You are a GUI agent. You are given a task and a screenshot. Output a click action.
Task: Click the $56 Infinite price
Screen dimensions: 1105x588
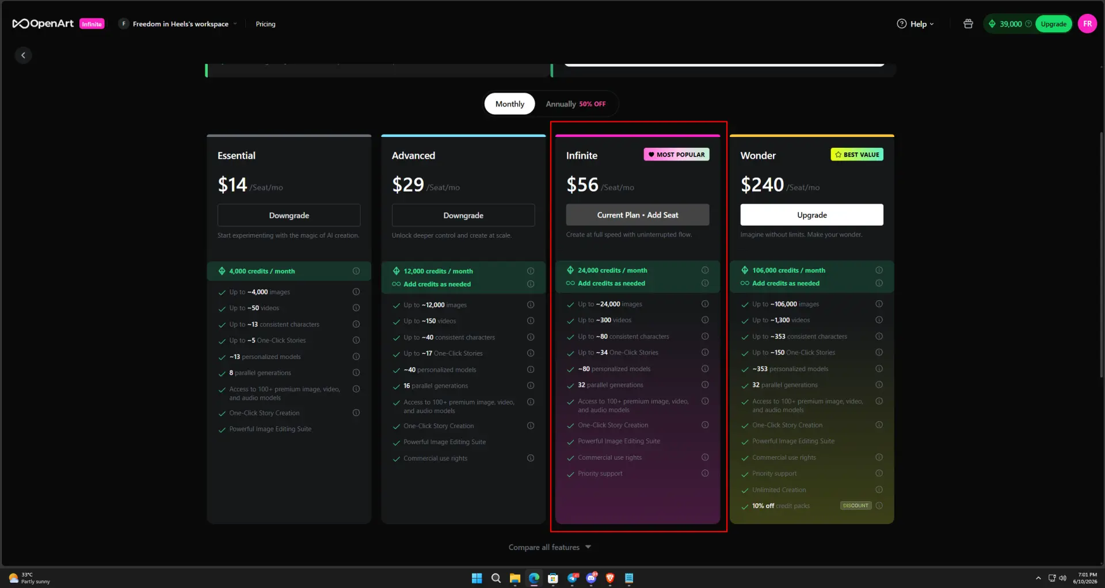tap(582, 185)
